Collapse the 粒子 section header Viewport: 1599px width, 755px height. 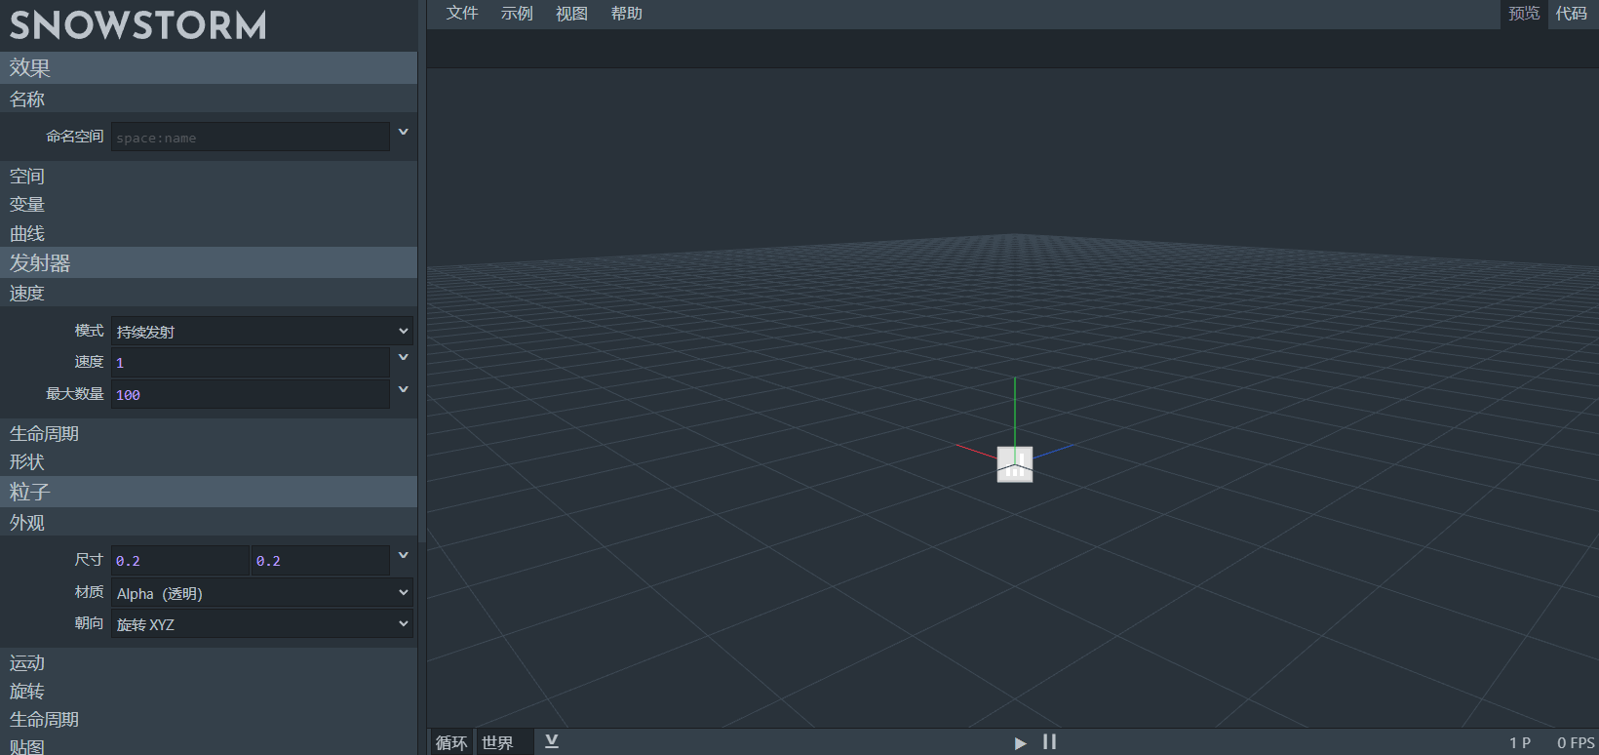[x=209, y=492]
